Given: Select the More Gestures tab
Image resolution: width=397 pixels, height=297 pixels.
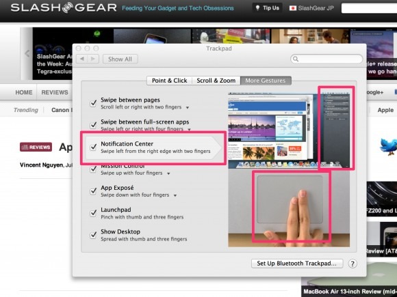Looking at the screenshot, I should [x=266, y=81].
